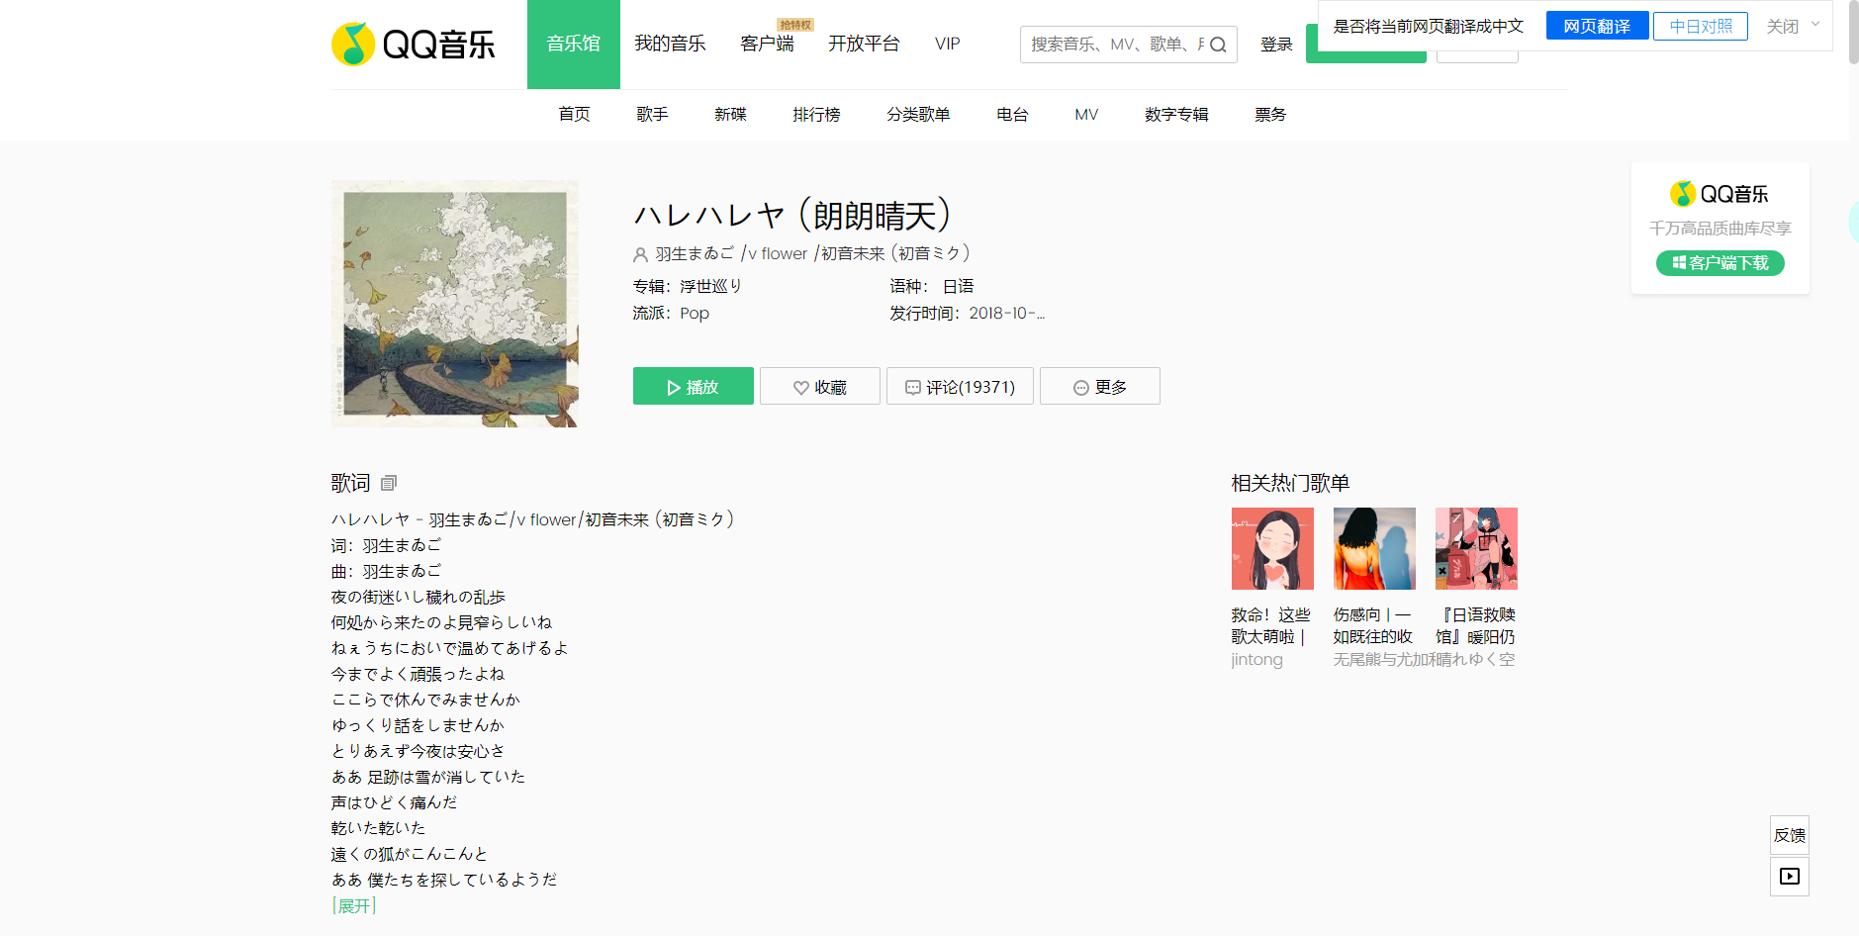Play the song with 播放 button
Viewport: 1859px width, 936px height.
click(693, 387)
